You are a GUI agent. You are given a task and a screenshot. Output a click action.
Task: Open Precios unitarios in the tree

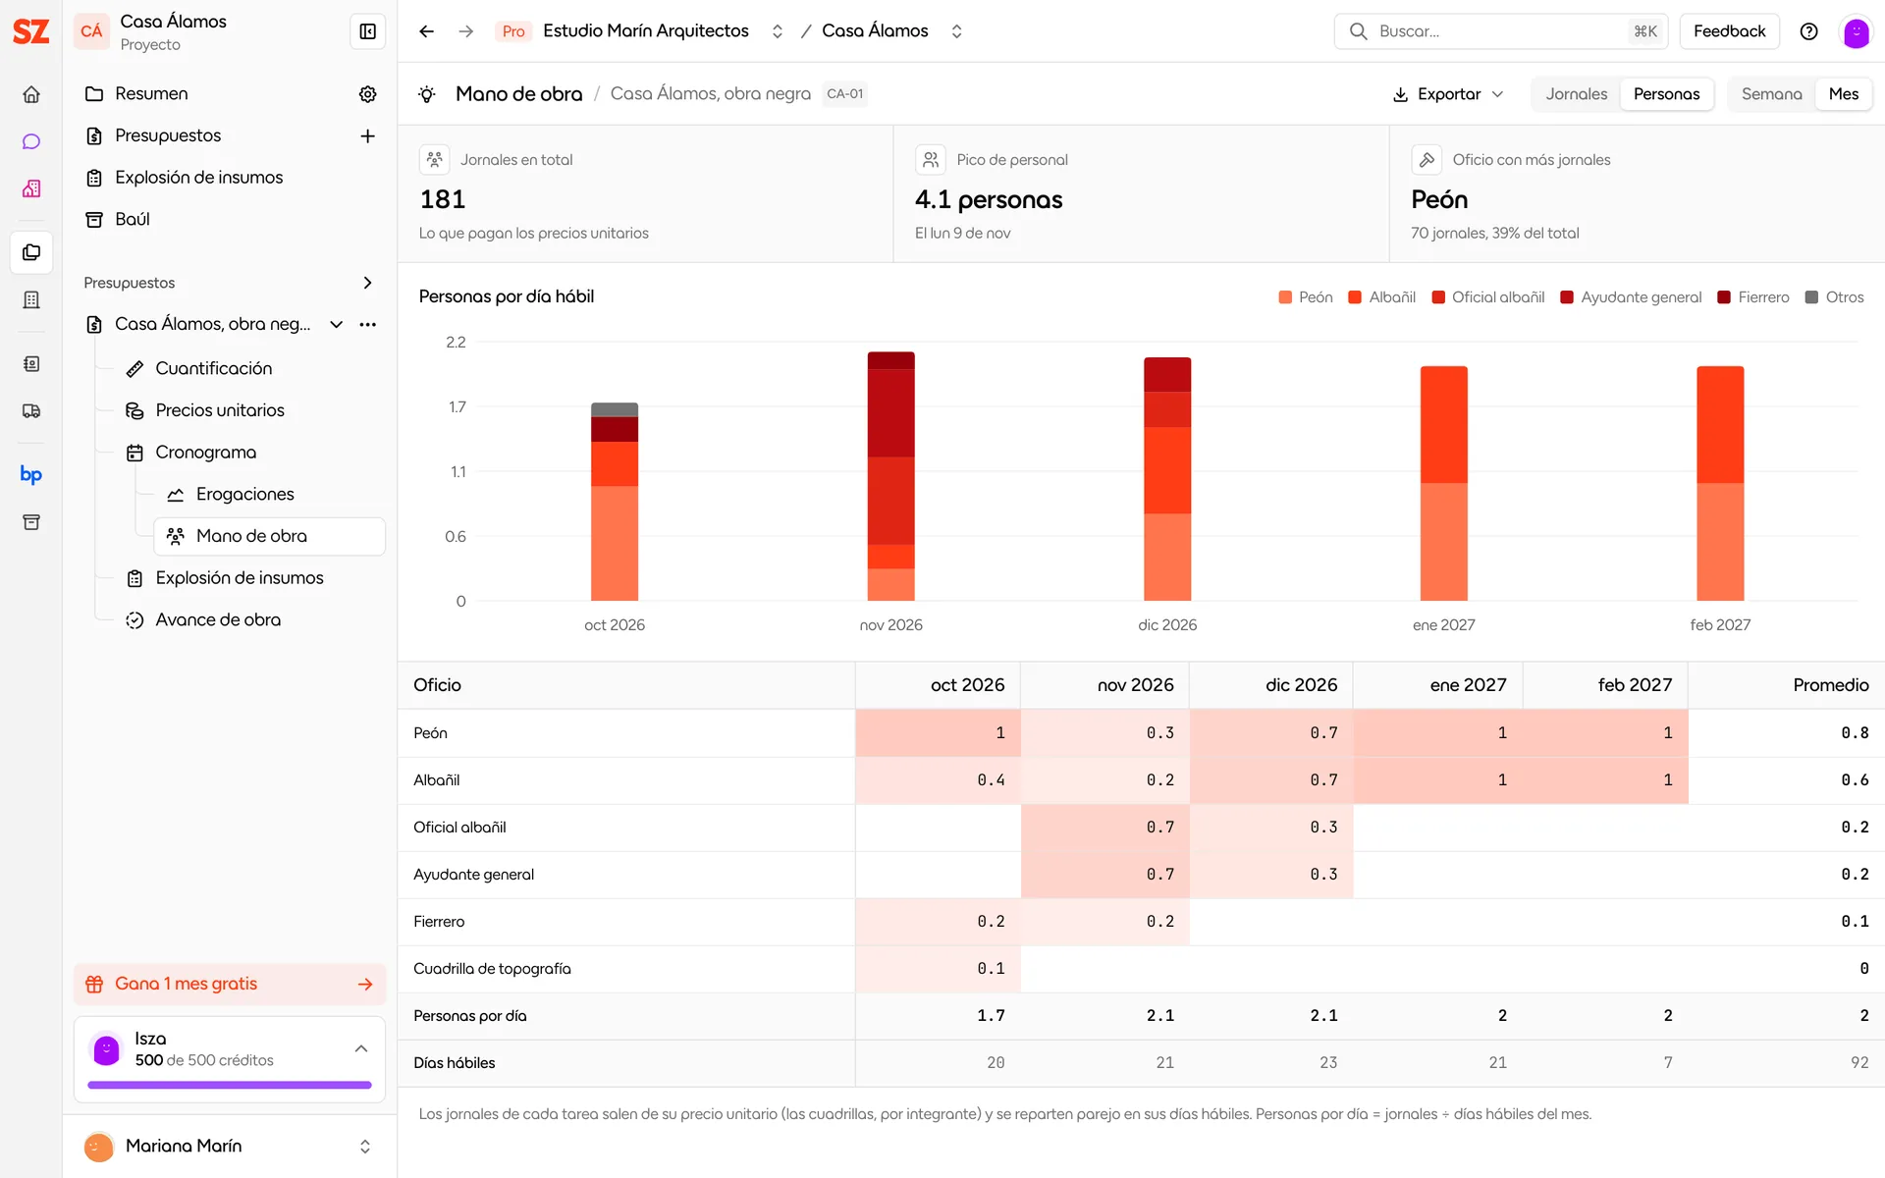220,410
